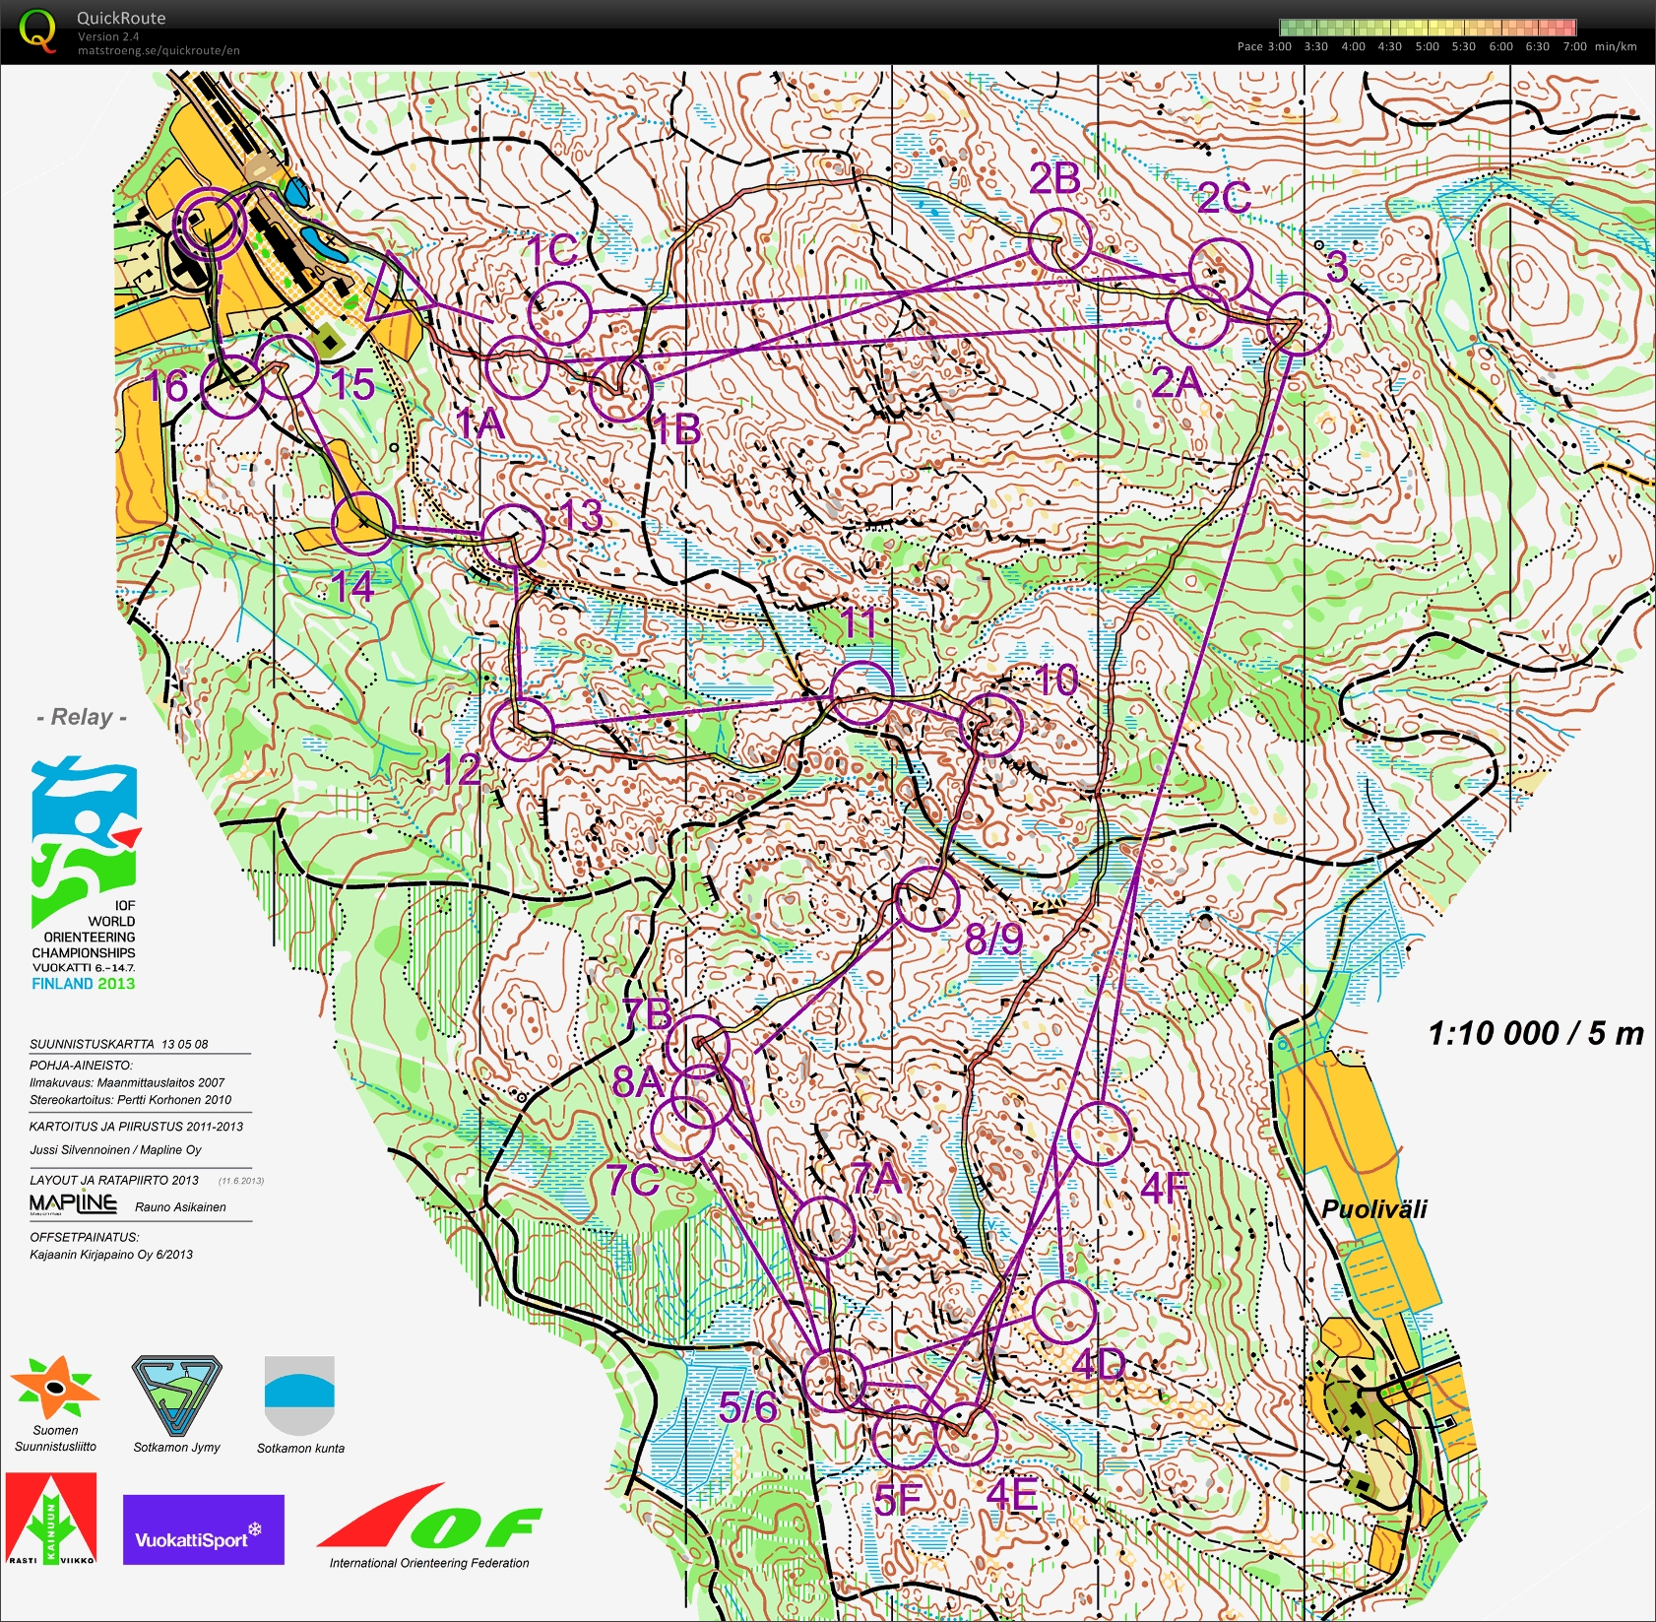
Task: Click the IOF federation logo
Action: [429, 1517]
